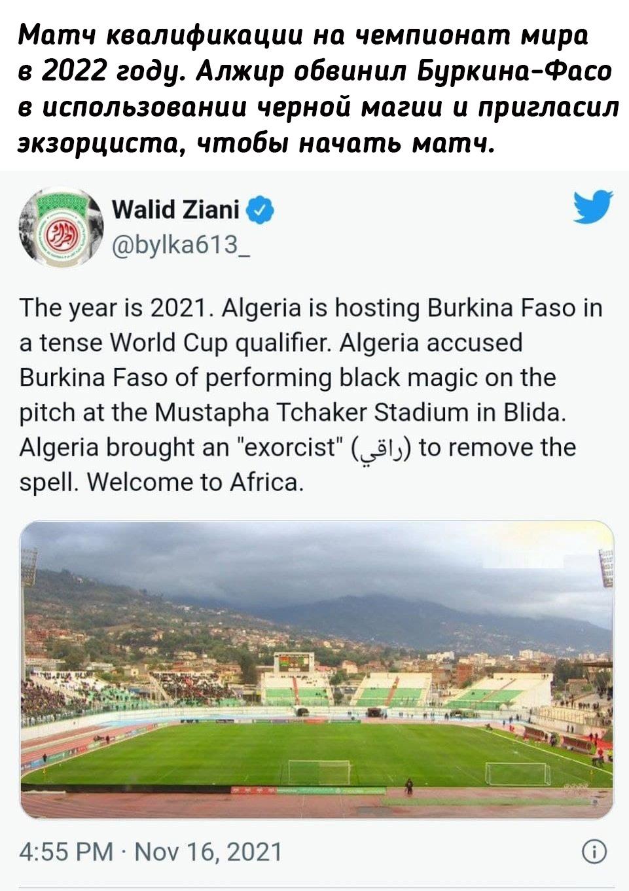This screenshot has height=891, width=629.
Task: Click the Walid Ziani display name
Action: click(175, 210)
